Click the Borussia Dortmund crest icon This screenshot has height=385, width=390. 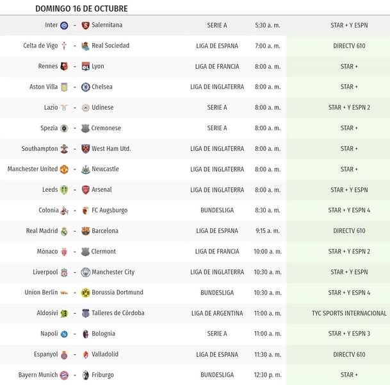pyautogui.click(x=85, y=293)
